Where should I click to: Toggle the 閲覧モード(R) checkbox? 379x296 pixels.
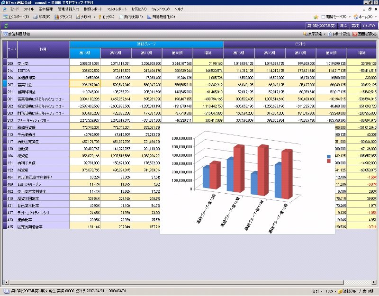pos(323,17)
